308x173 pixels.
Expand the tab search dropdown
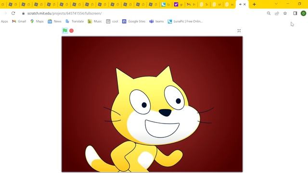coord(276,4)
